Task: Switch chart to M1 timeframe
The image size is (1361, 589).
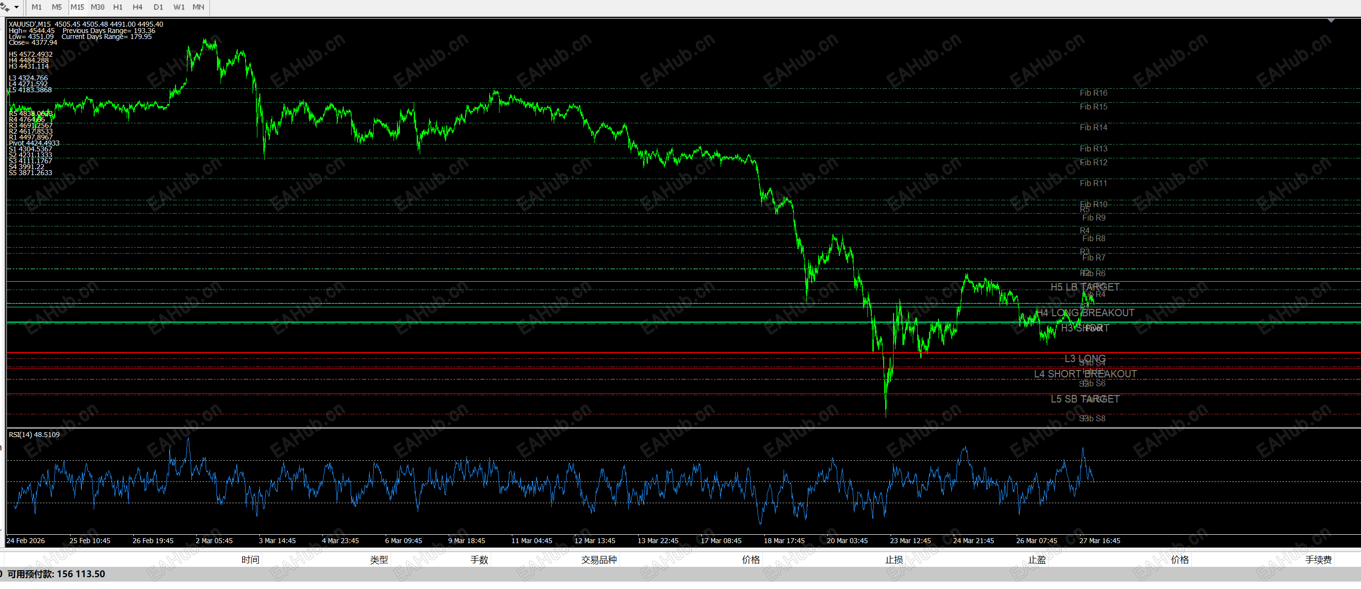Action: (36, 7)
